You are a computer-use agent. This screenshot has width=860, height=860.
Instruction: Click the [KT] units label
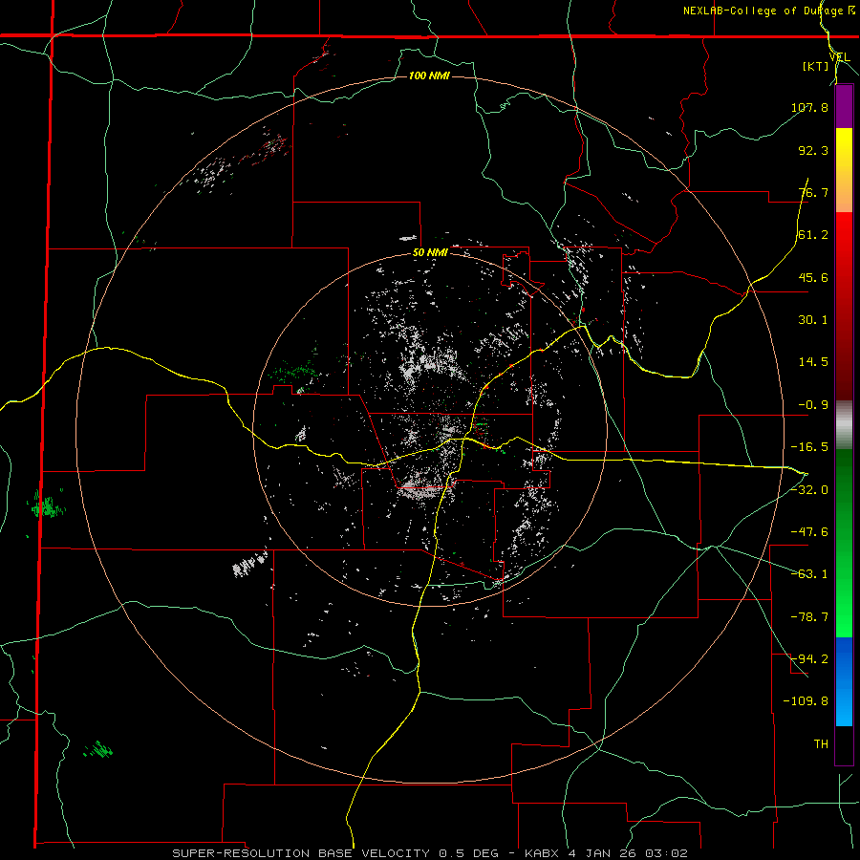point(816,66)
